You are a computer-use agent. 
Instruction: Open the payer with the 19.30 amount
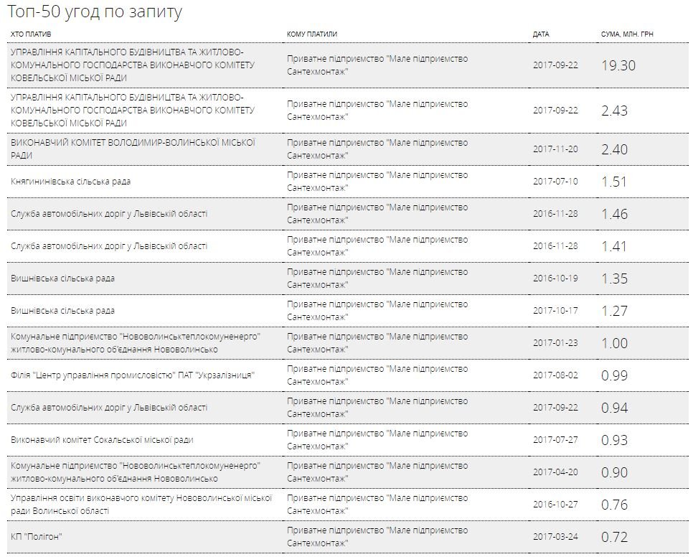pyautogui.click(x=133, y=65)
